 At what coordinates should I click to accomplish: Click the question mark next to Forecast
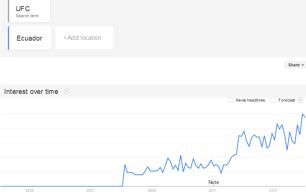tap(300, 100)
